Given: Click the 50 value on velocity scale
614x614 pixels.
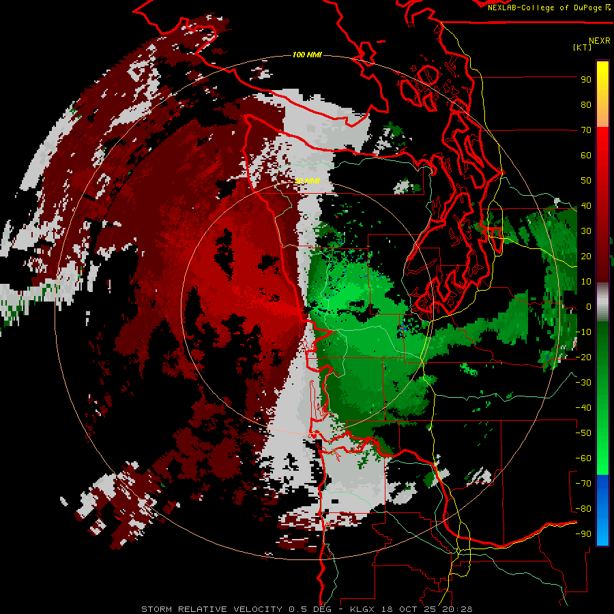Looking at the screenshot, I should (x=586, y=181).
